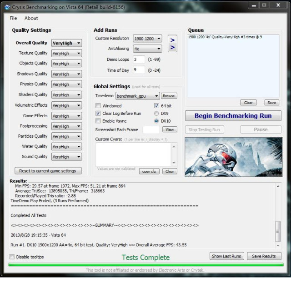The height and width of the screenshot is (283, 291).
Task: Click the 'Tests Complete' status text
Action: [145, 258]
